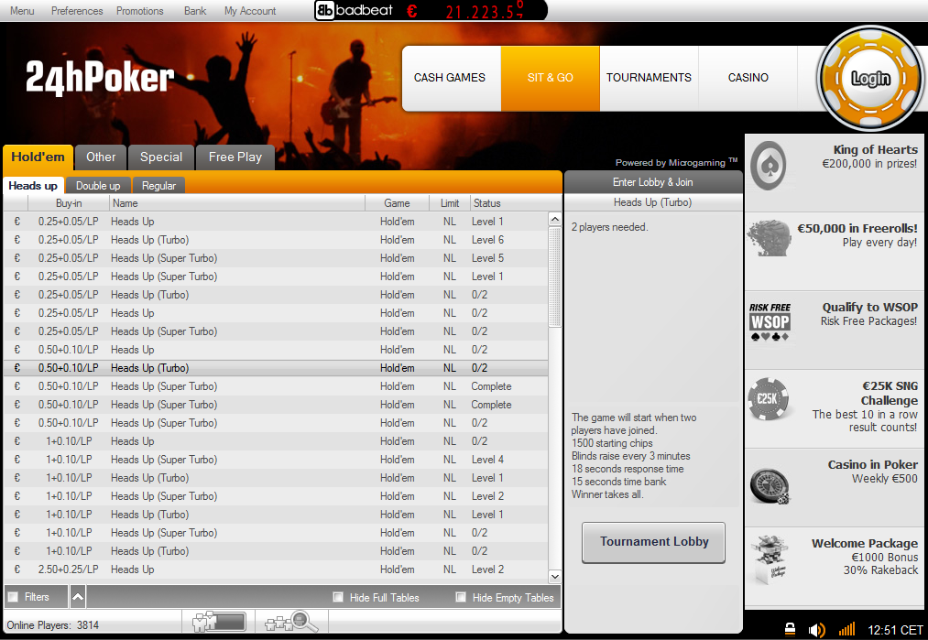The image size is (928, 640).
Task: Open the Preferences menu
Action: click(77, 11)
